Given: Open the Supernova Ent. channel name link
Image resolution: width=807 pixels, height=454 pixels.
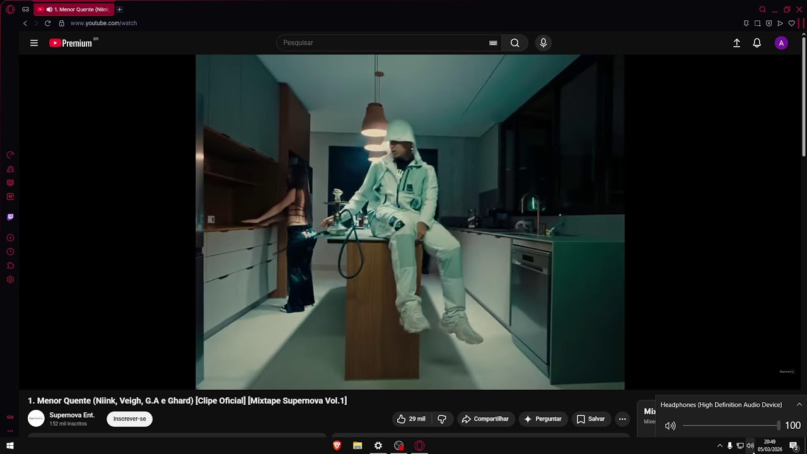Looking at the screenshot, I should click(x=72, y=415).
